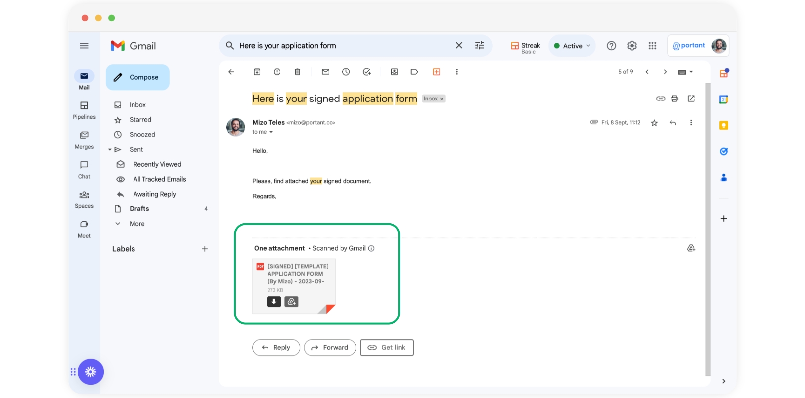Print the email using printer icon
This screenshot has height=398, width=805.
[x=674, y=99]
